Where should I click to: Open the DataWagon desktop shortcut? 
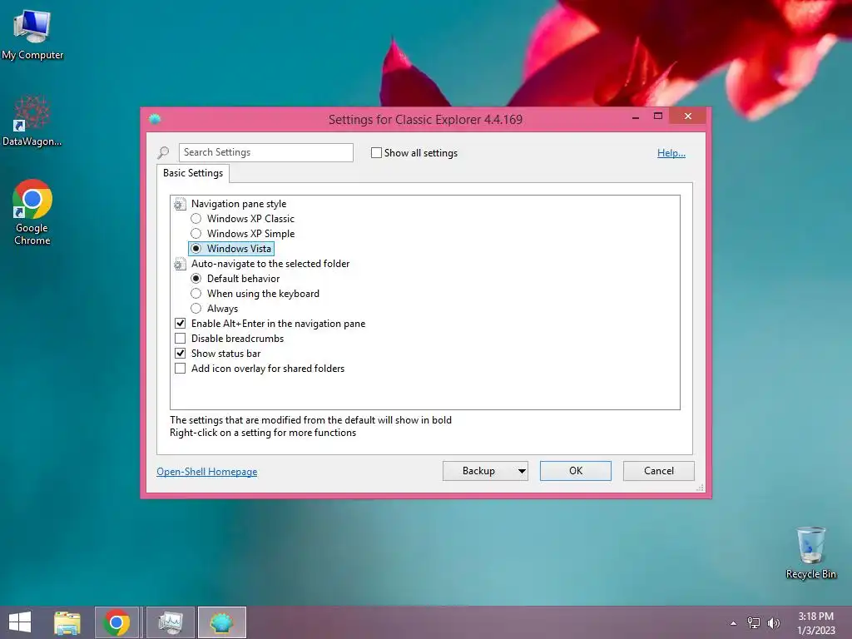click(32, 121)
